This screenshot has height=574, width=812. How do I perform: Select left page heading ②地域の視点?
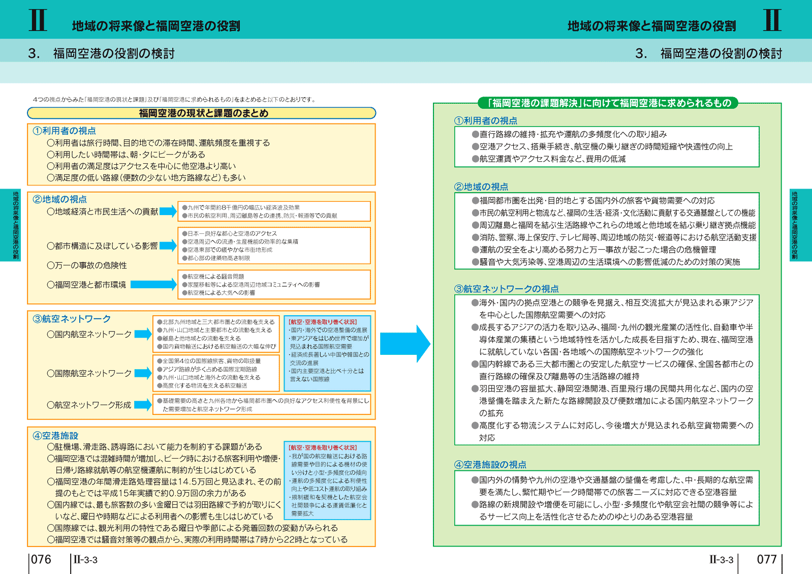click(59, 199)
